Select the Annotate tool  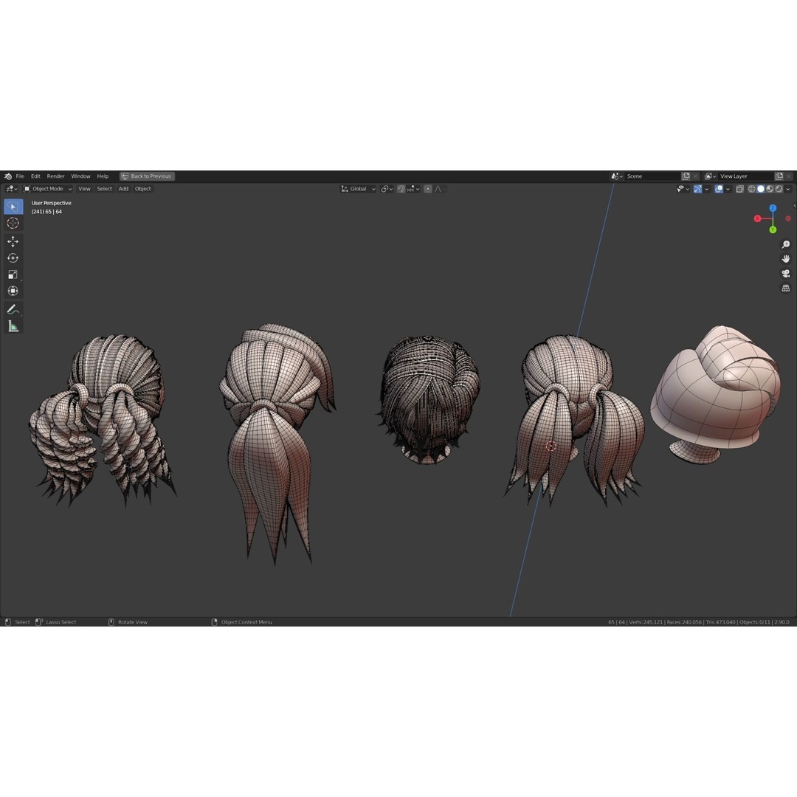(x=13, y=309)
